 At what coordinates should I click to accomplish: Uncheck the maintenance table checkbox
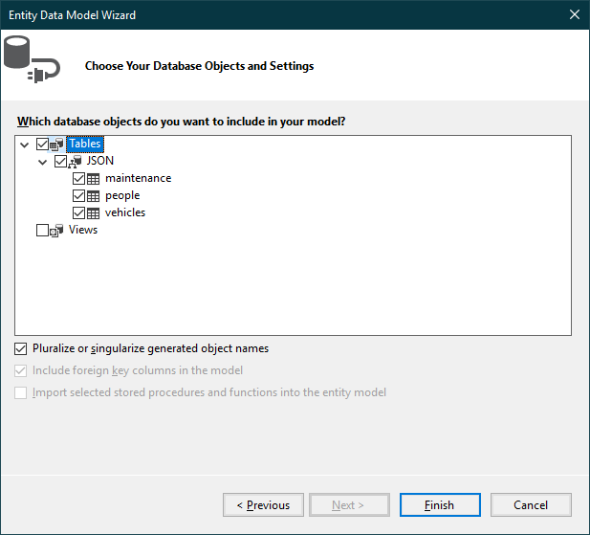79,179
